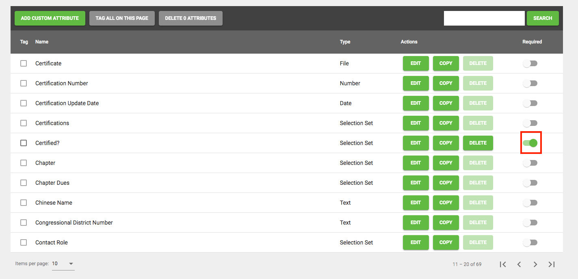Tag the Chapter Dues row checkbox
This screenshot has width=578, height=279.
click(24, 183)
